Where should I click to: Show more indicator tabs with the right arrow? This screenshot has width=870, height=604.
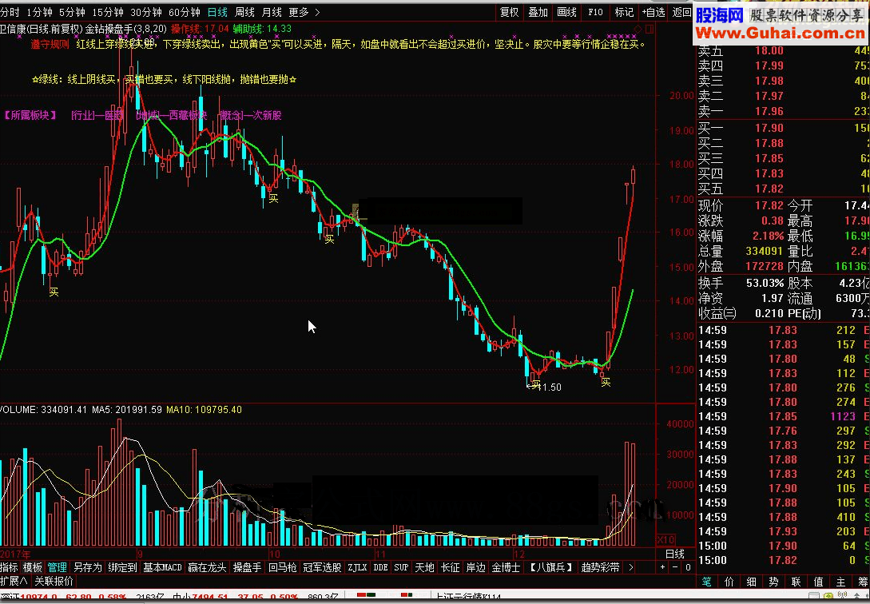tap(630, 567)
